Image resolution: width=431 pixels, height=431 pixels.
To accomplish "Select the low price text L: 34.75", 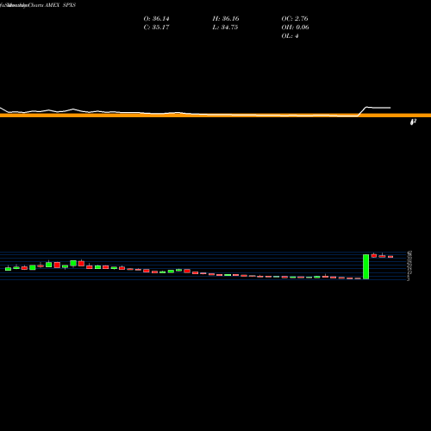I will pyautogui.click(x=225, y=28).
